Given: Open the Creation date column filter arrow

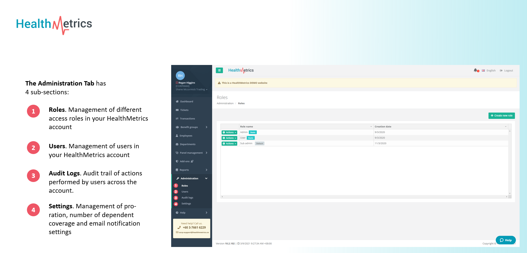Looking at the screenshot, I should 506,127.
